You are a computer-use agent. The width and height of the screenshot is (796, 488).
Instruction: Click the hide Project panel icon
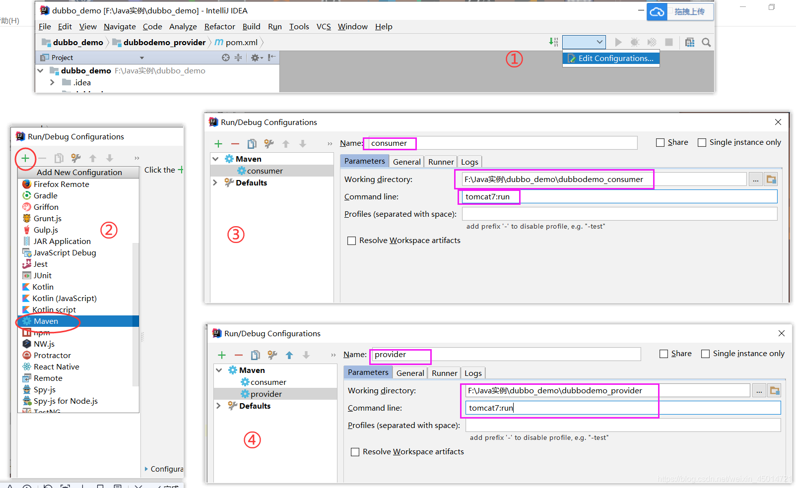271,58
